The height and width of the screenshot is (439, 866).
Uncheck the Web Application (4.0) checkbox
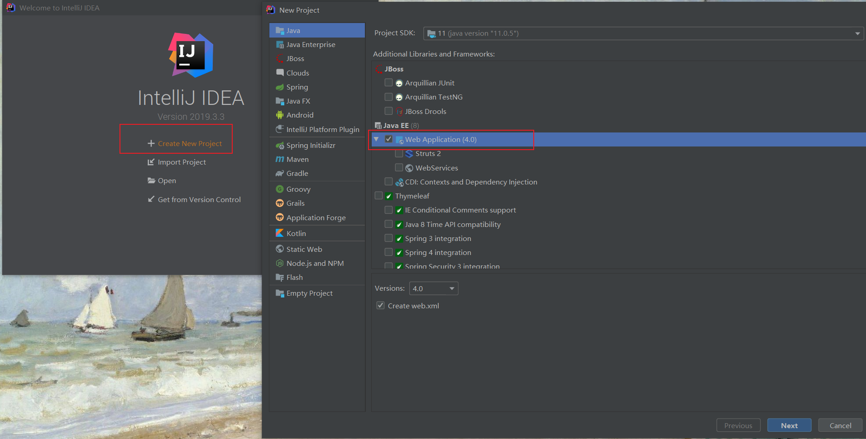click(x=388, y=139)
